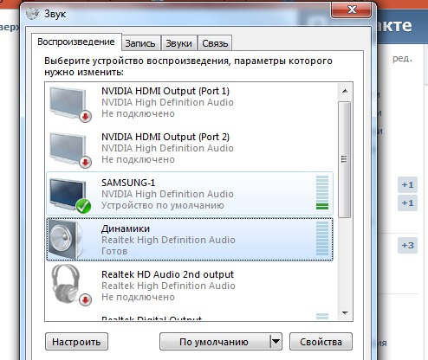This screenshot has width=428, height=360.
Task: Open Свойства for the selected device
Action: click(x=321, y=342)
